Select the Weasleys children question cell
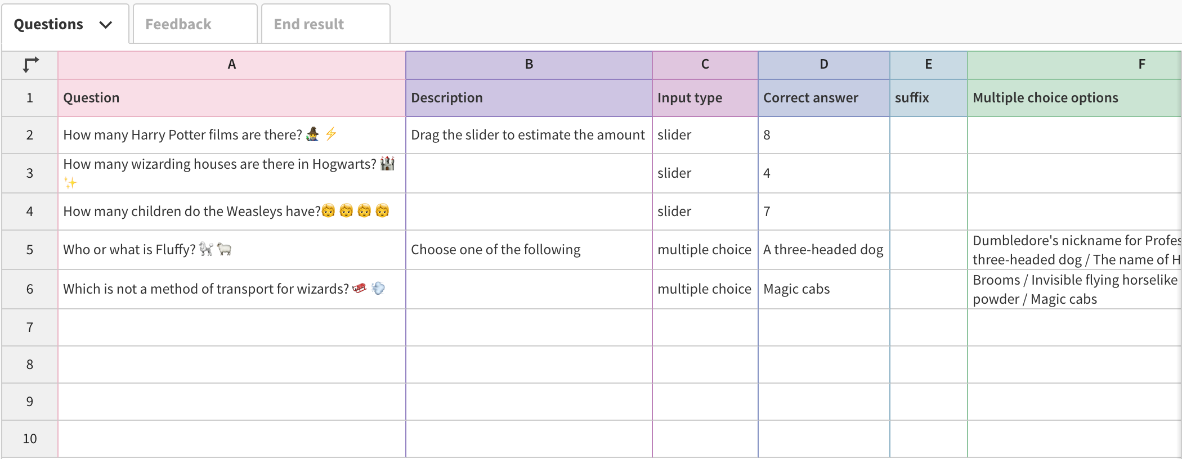The image size is (1182, 459). click(232, 211)
